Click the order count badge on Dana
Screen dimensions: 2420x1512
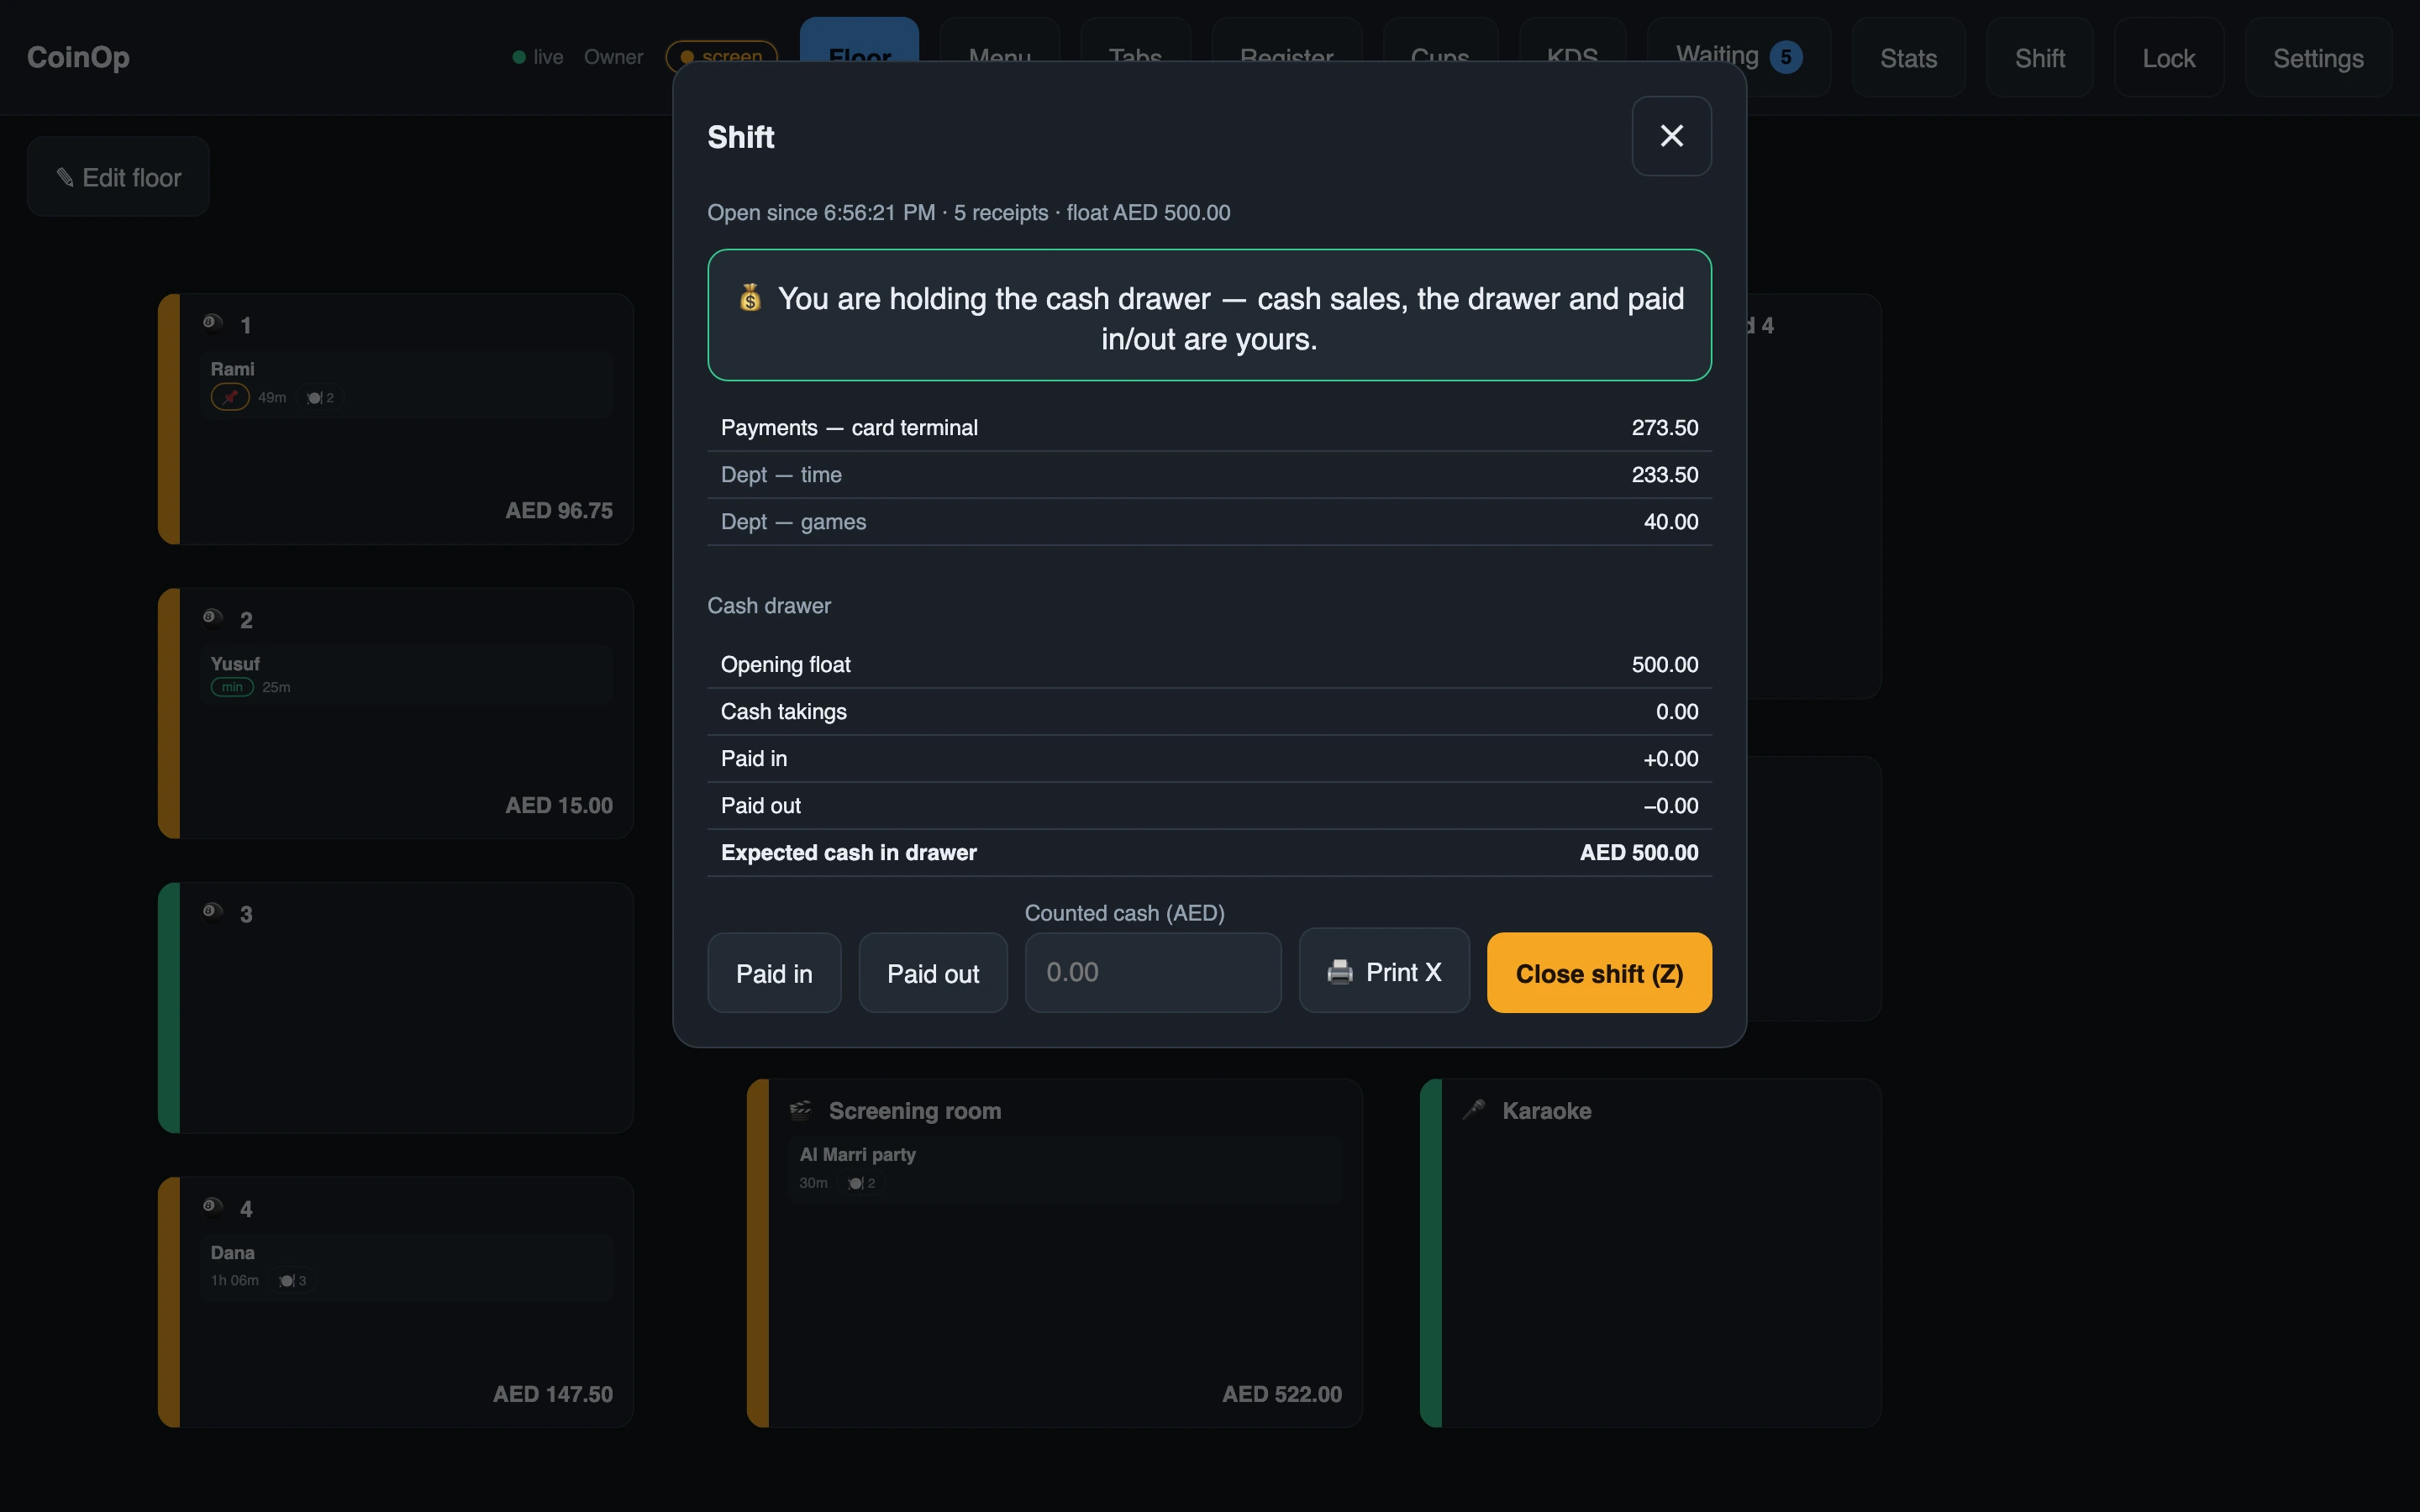coord(293,1280)
